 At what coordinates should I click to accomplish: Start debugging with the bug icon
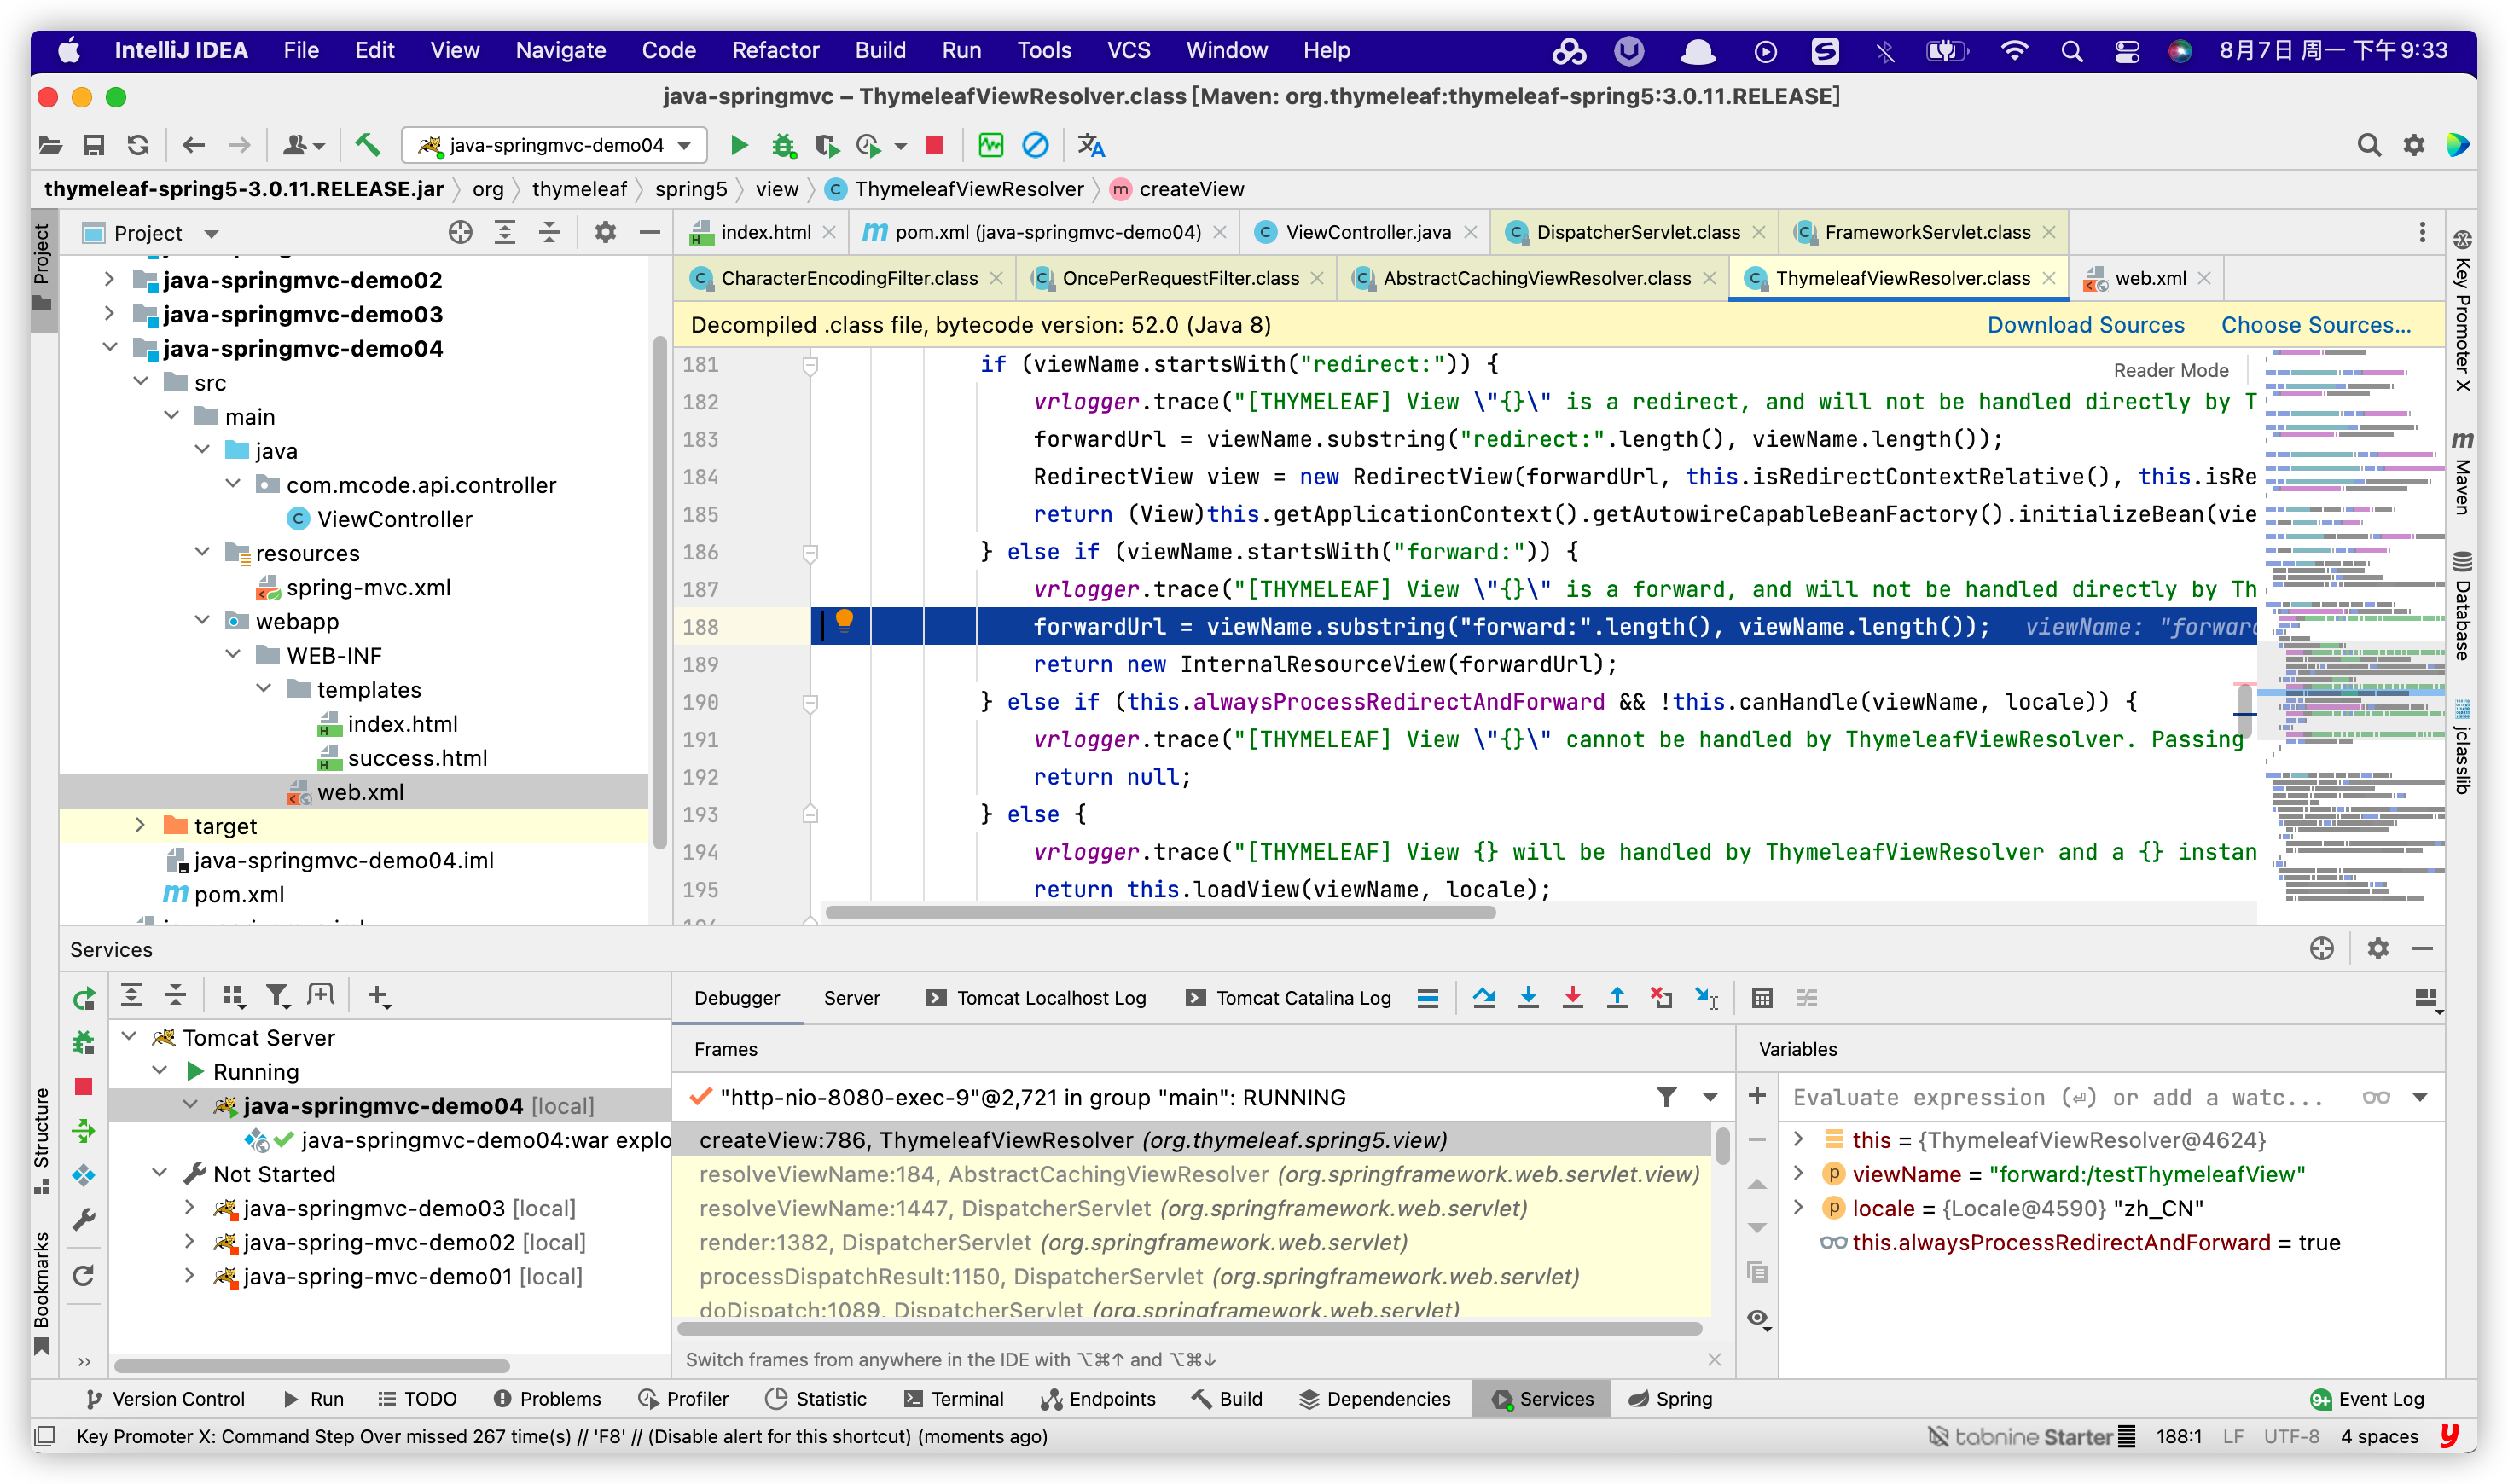(x=783, y=146)
